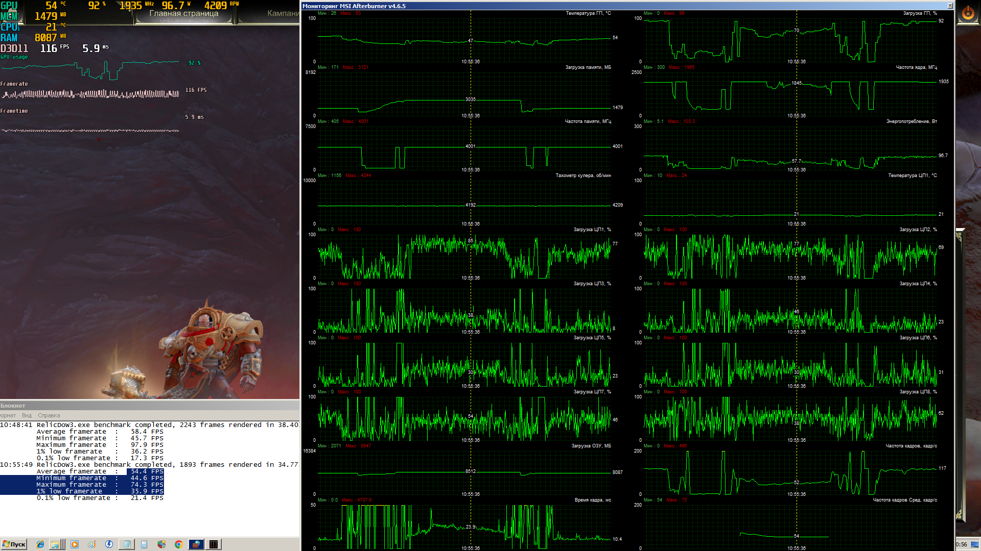Select the Главная страница tab in game

(x=183, y=14)
